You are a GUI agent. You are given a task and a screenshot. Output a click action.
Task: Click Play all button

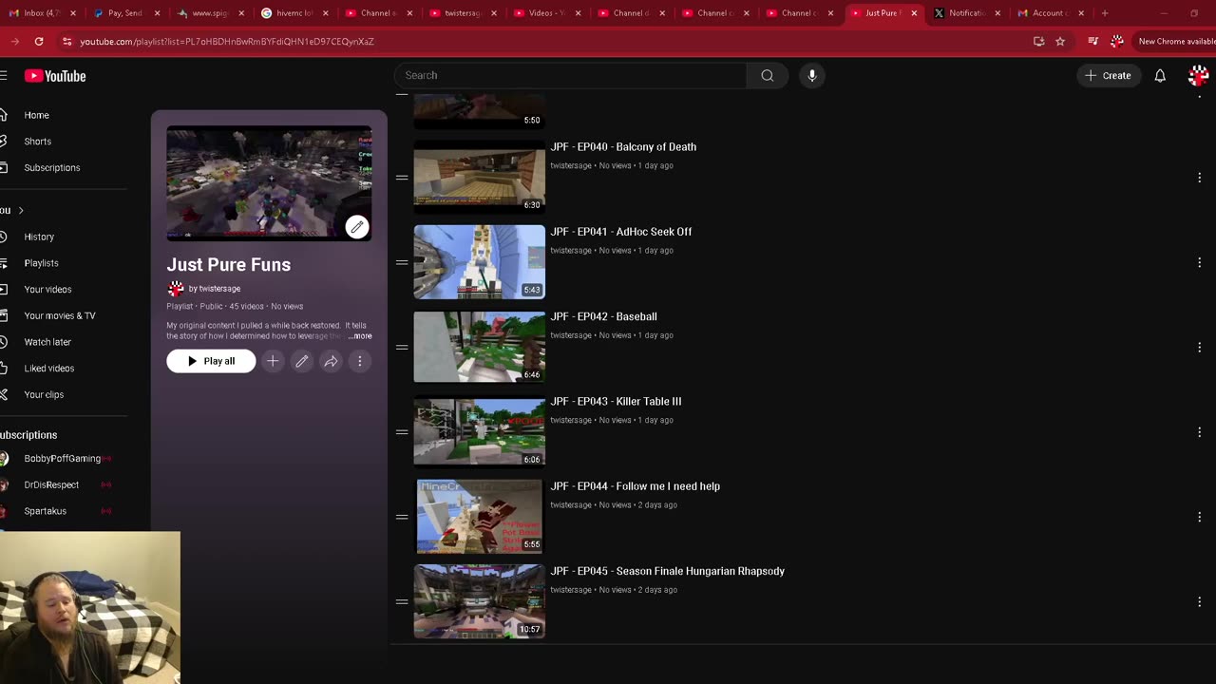pyautogui.click(x=211, y=361)
